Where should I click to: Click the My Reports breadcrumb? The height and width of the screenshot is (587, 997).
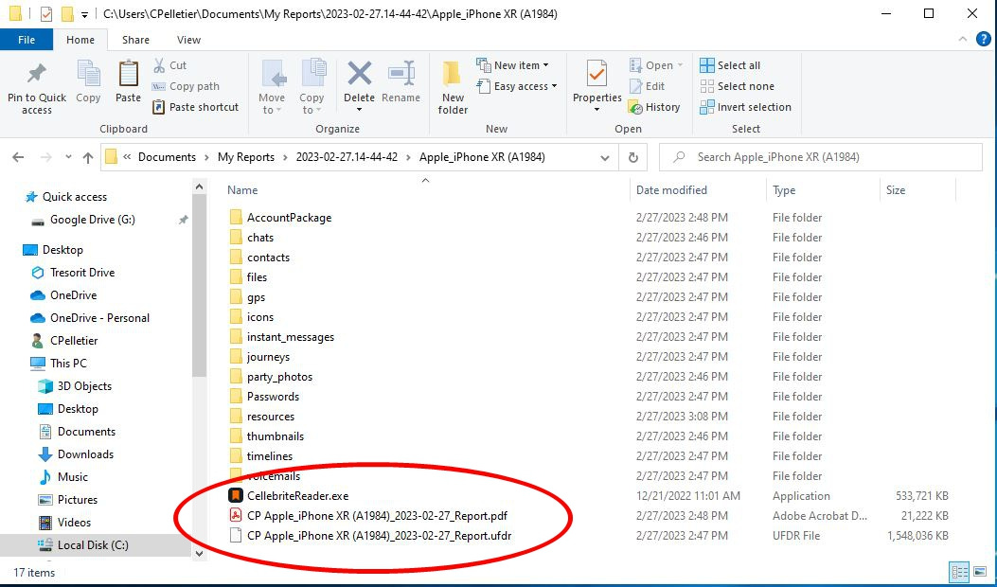246,157
